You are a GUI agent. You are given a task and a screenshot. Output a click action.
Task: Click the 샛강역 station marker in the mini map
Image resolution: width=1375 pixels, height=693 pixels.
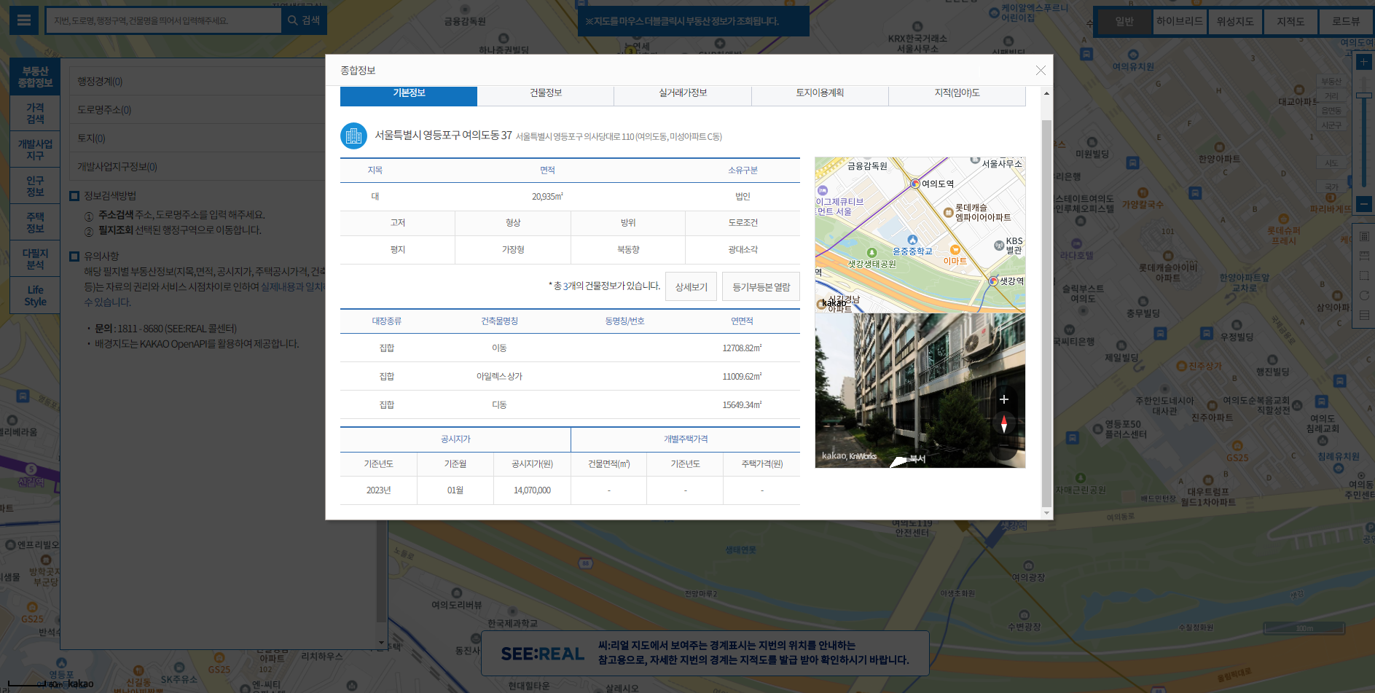pos(993,281)
